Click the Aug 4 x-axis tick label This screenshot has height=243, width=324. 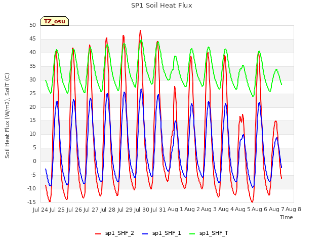click(226, 210)
